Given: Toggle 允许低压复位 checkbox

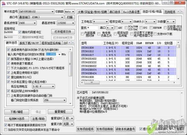Looking at the screenshot, I should pos(8,82).
